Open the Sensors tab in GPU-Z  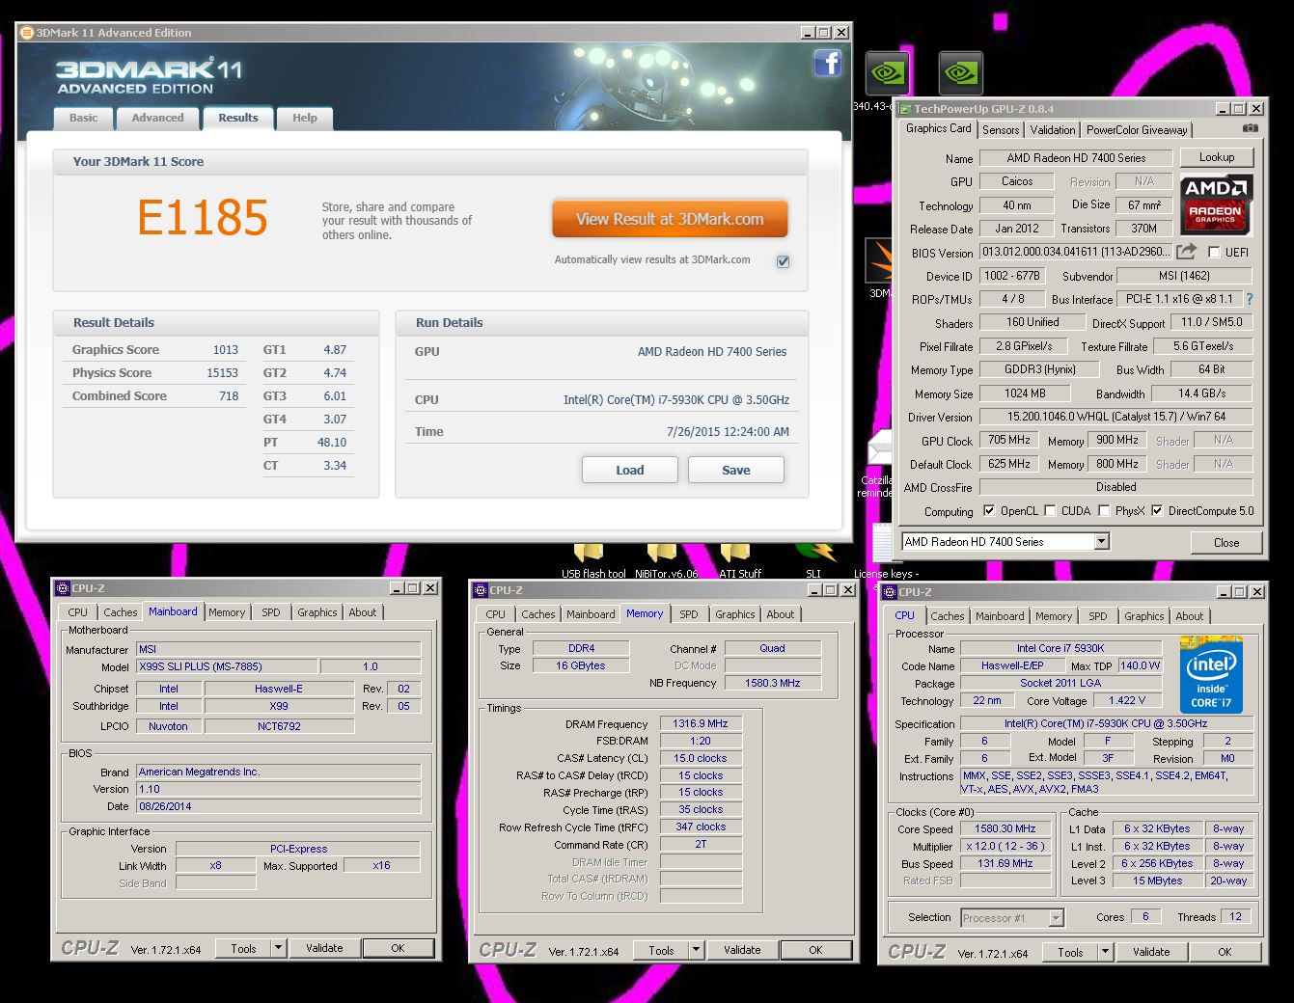point(1001,130)
